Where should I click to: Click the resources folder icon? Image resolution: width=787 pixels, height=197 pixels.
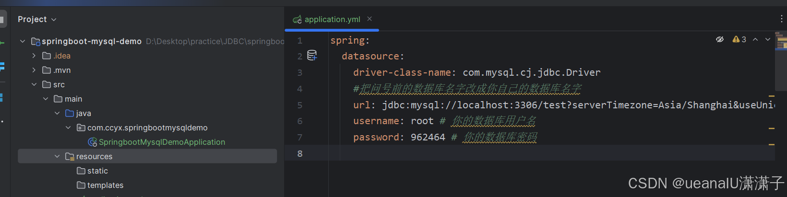tap(70, 156)
